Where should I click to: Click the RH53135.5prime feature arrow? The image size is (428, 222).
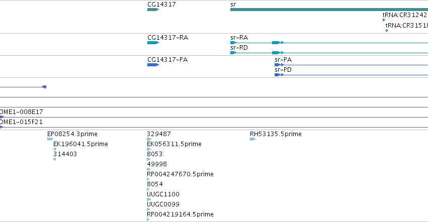point(253,139)
